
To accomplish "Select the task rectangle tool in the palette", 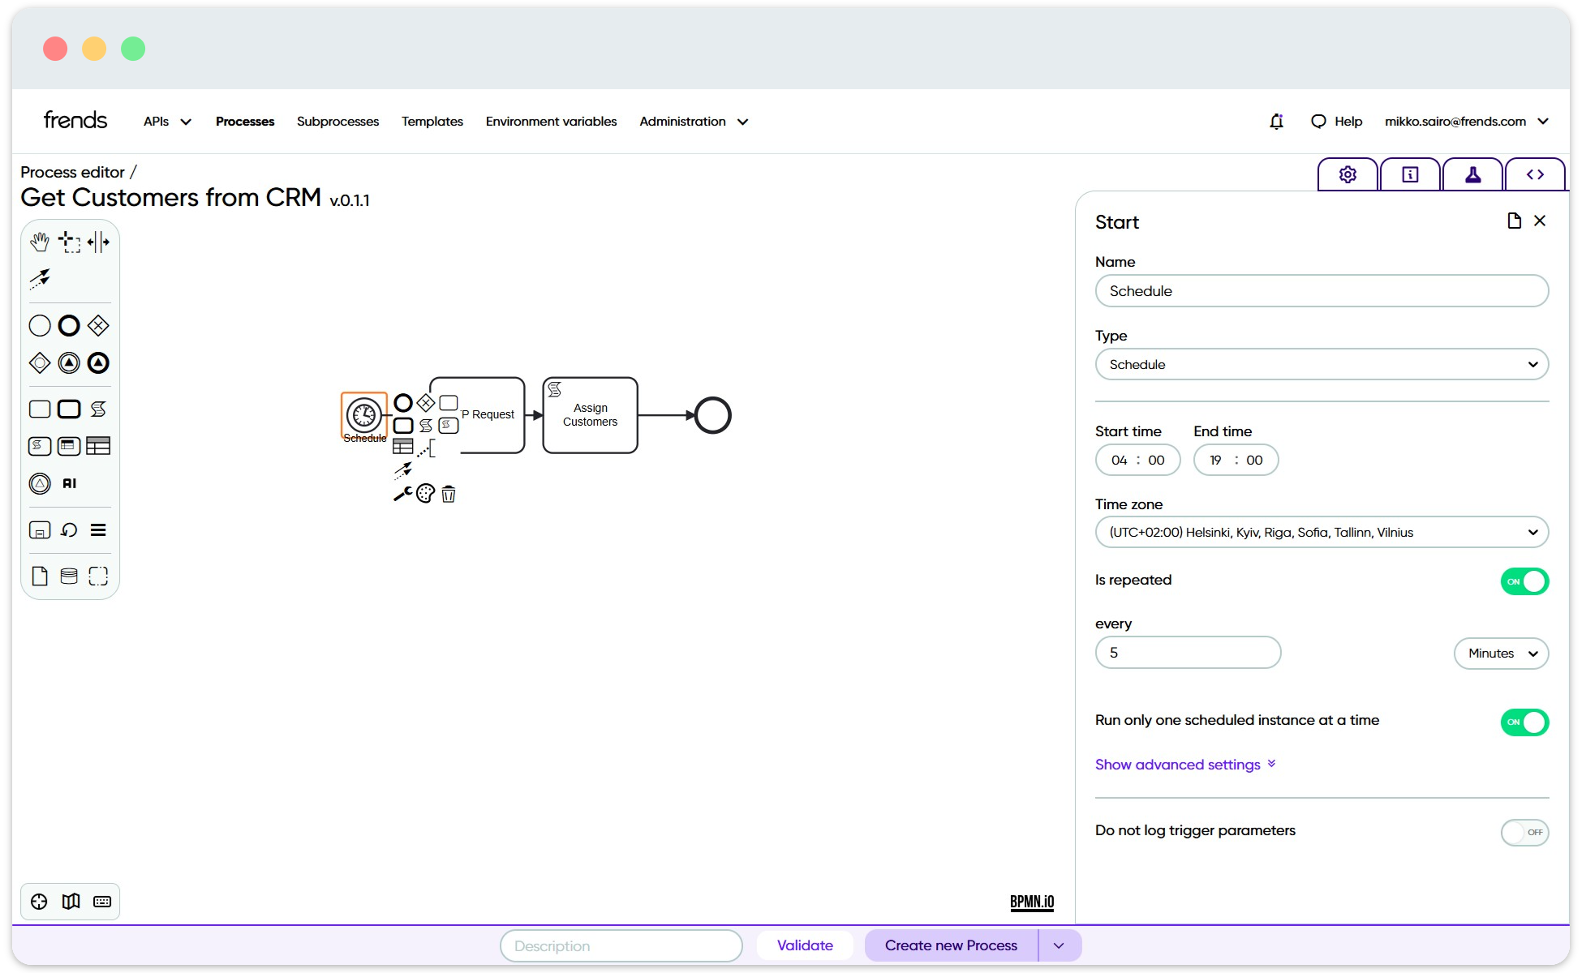I will (39, 409).
